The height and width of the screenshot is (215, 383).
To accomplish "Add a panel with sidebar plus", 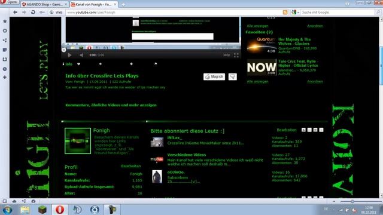I will [5, 77].
